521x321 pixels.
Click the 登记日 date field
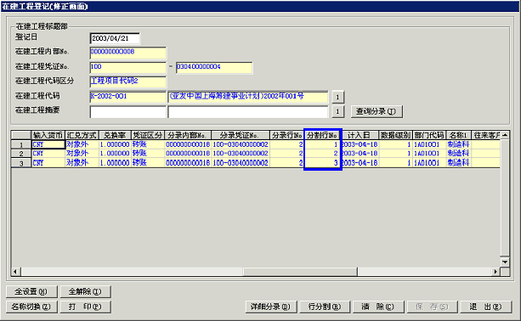point(115,38)
